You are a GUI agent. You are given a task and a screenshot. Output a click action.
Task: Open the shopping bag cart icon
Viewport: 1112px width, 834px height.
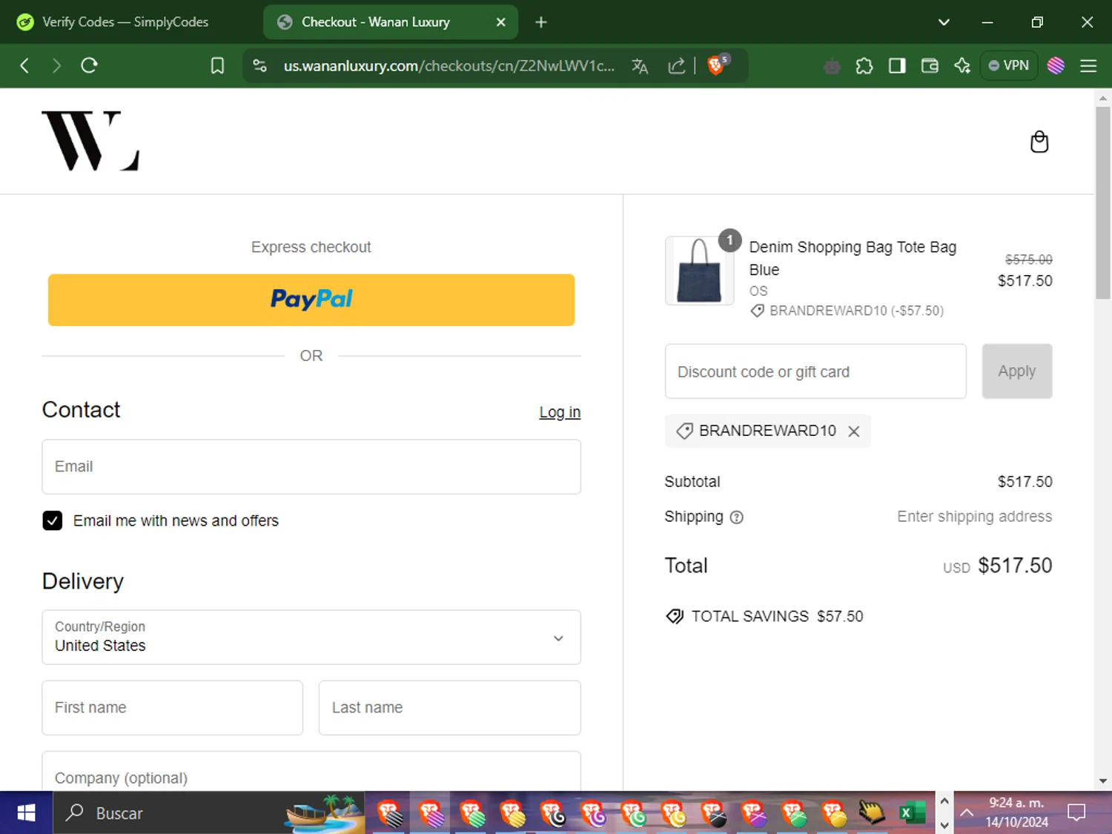[x=1039, y=142]
